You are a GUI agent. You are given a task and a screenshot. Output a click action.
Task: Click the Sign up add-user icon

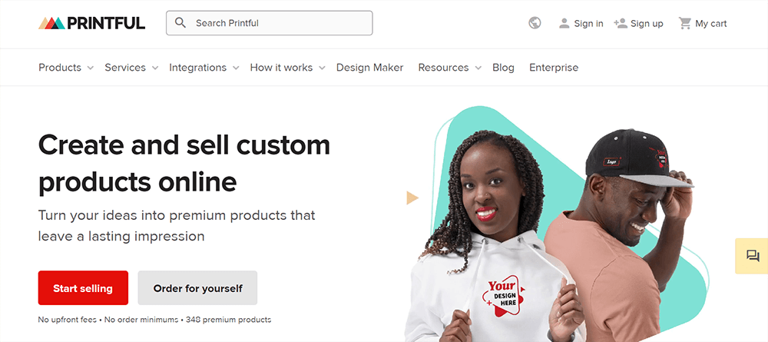coord(621,23)
